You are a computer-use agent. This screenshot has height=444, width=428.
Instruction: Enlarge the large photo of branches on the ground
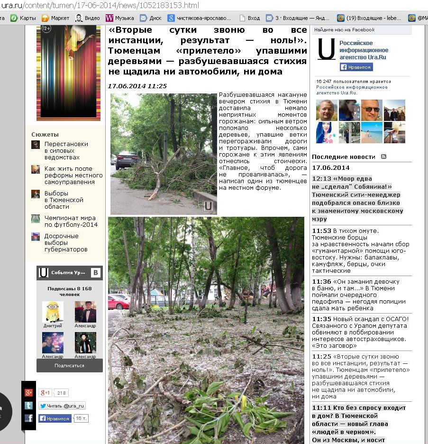206,330
